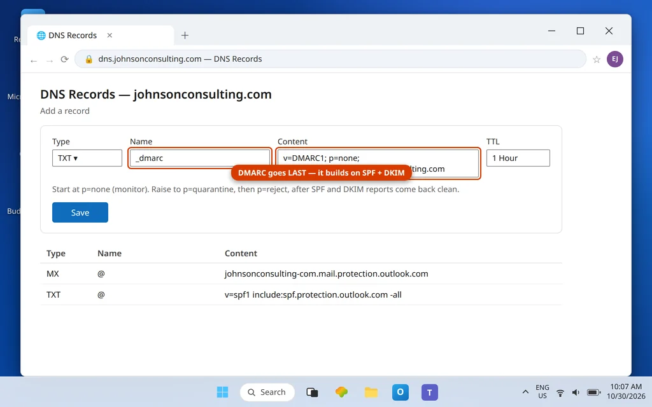This screenshot has height=407, width=652.
Task: Click the Type column header in table
Action: point(56,253)
